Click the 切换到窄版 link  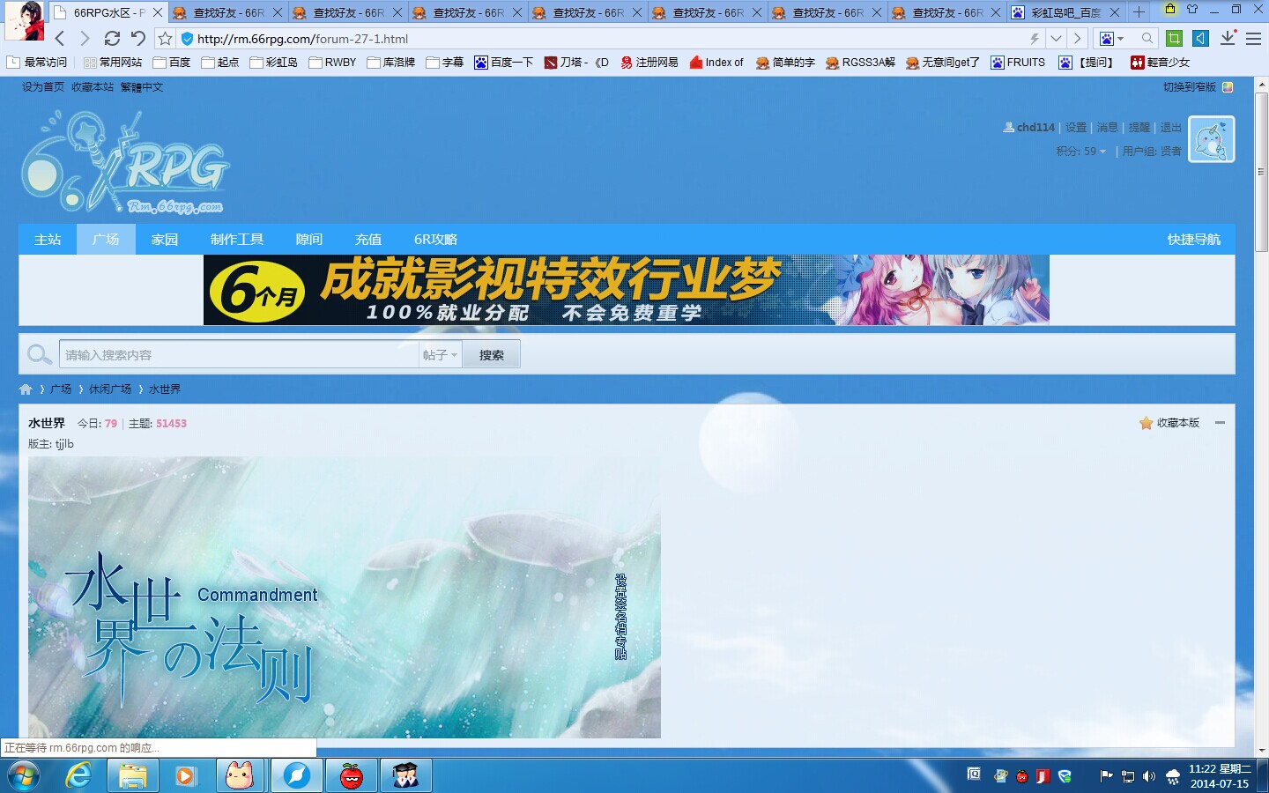tap(1190, 87)
